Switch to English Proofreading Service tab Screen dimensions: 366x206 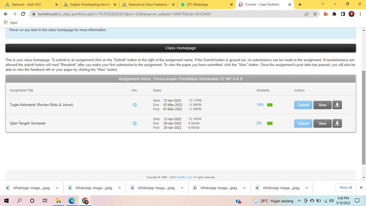pyautogui.click(x=90, y=5)
